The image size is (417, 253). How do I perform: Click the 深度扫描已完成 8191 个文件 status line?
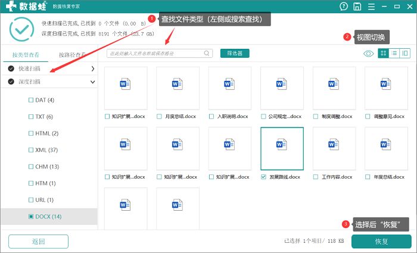98,34
